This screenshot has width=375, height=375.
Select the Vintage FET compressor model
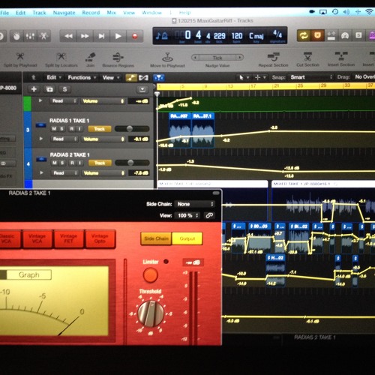click(x=68, y=239)
